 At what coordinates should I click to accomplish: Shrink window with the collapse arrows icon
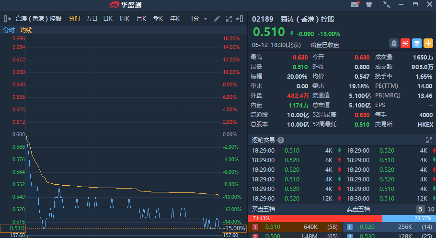point(387,4)
